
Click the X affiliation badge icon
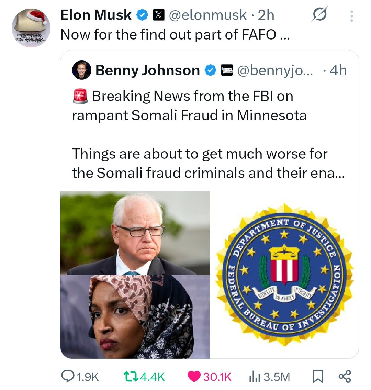pos(158,15)
